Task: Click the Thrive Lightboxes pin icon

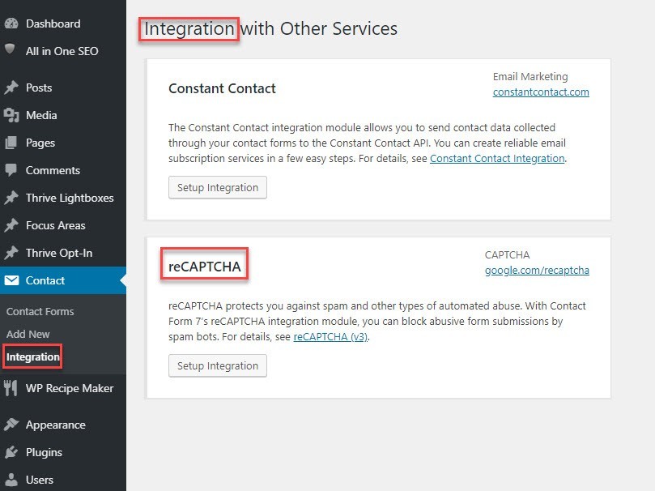Action: click(x=11, y=198)
